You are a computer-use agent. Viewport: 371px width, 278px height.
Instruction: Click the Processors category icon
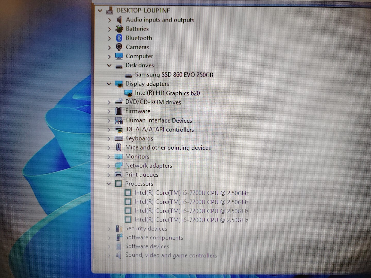(118, 184)
